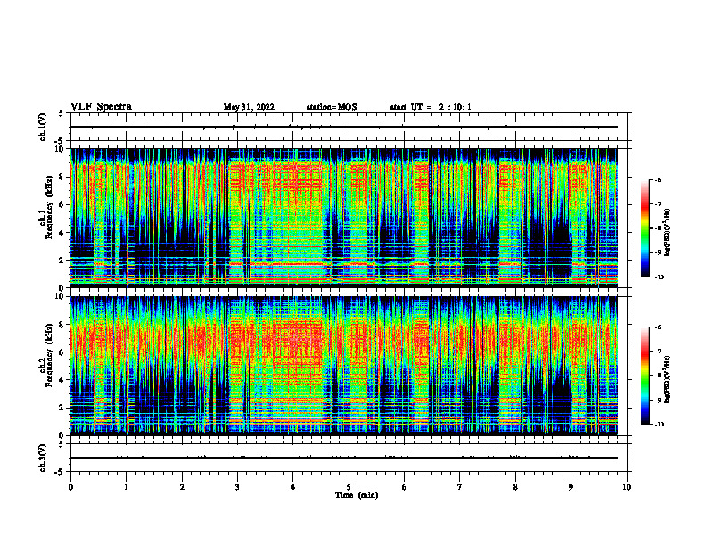This screenshot has height=546, width=706.
Task: Click the 'VLF Spectra' plot title
Action: [101, 107]
